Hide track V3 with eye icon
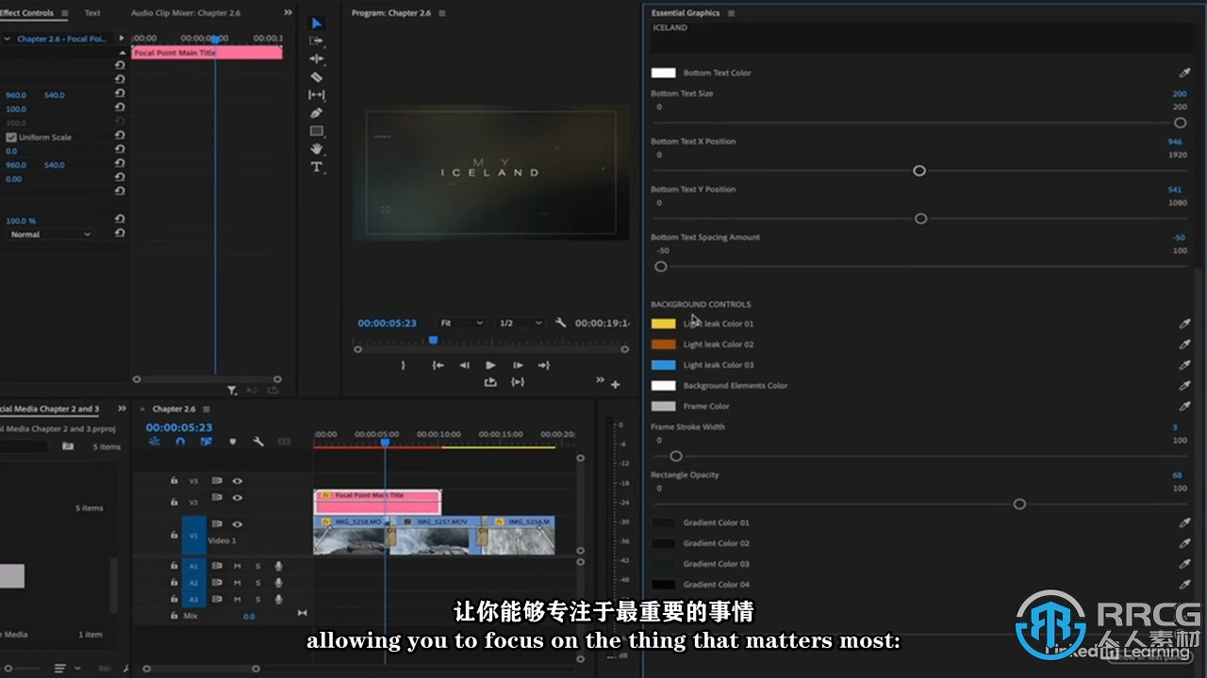The image size is (1207, 678). tap(237, 481)
